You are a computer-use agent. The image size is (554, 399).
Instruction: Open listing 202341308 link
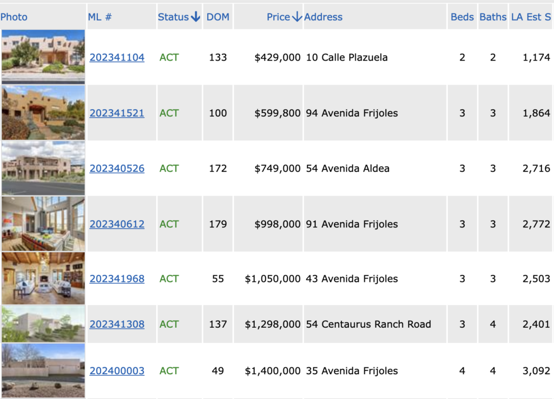click(x=117, y=324)
